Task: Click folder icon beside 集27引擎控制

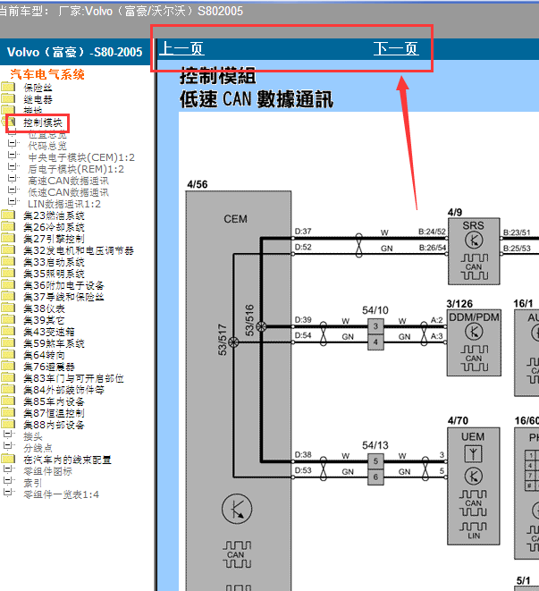Action: pyautogui.click(x=8, y=239)
